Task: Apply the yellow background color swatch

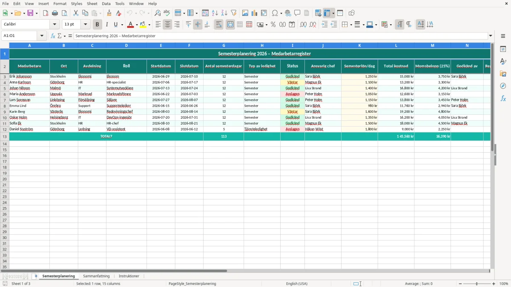Action: [144, 25]
